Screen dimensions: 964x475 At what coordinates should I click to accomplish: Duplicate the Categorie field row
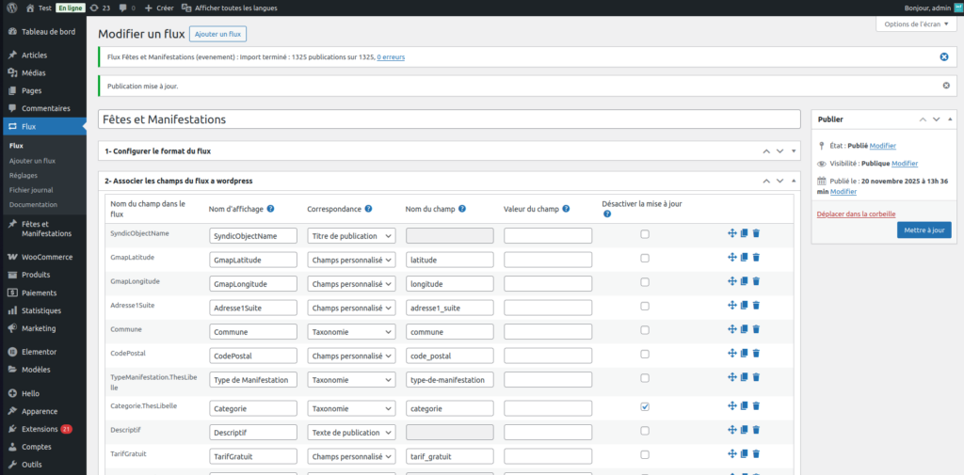744,406
